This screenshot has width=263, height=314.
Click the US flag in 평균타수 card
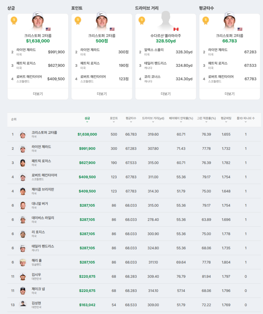tap(240, 29)
